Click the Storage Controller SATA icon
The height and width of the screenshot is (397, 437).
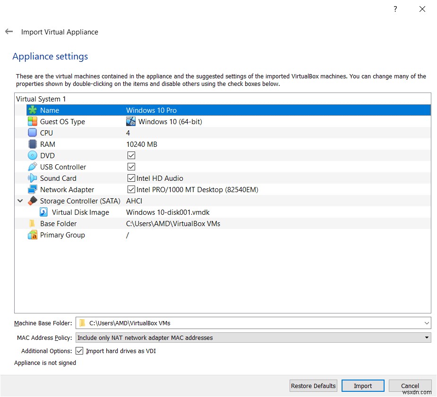[x=32, y=201]
